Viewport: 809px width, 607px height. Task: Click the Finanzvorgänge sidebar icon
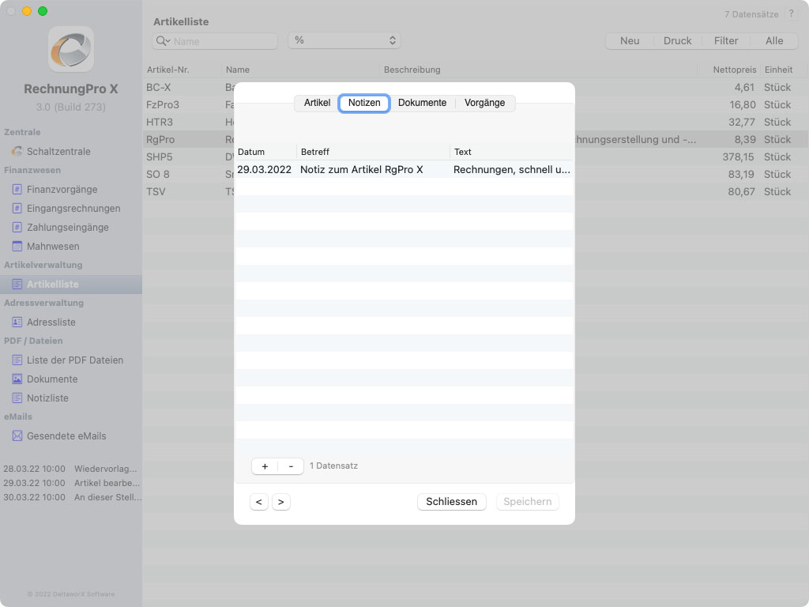tap(17, 189)
